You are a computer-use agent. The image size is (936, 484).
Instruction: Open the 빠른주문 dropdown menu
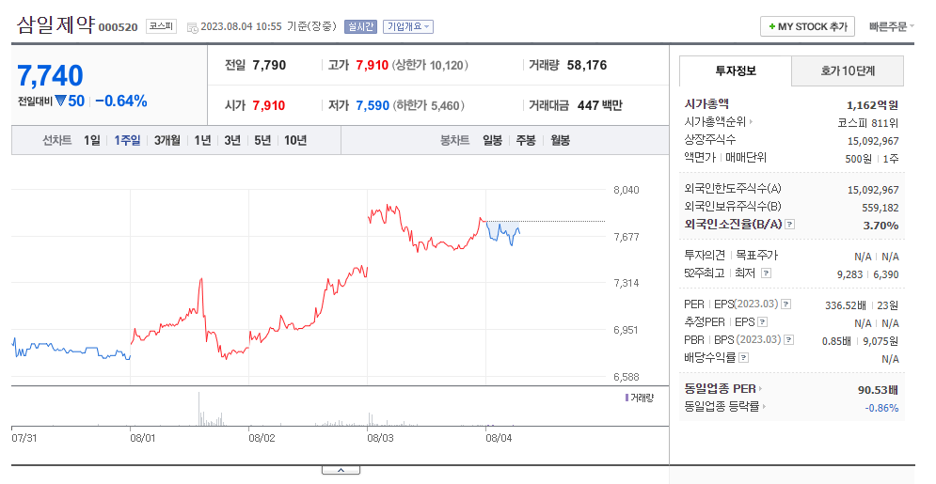point(891,27)
